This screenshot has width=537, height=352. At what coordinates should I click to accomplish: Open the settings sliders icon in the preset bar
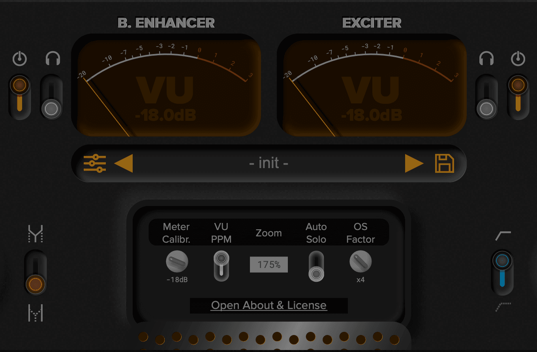95,163
